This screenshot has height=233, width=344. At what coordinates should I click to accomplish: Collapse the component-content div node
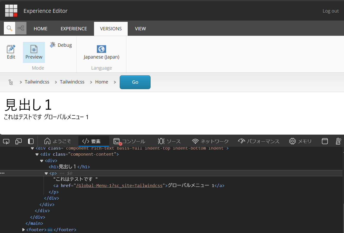[x=37, y=154]
